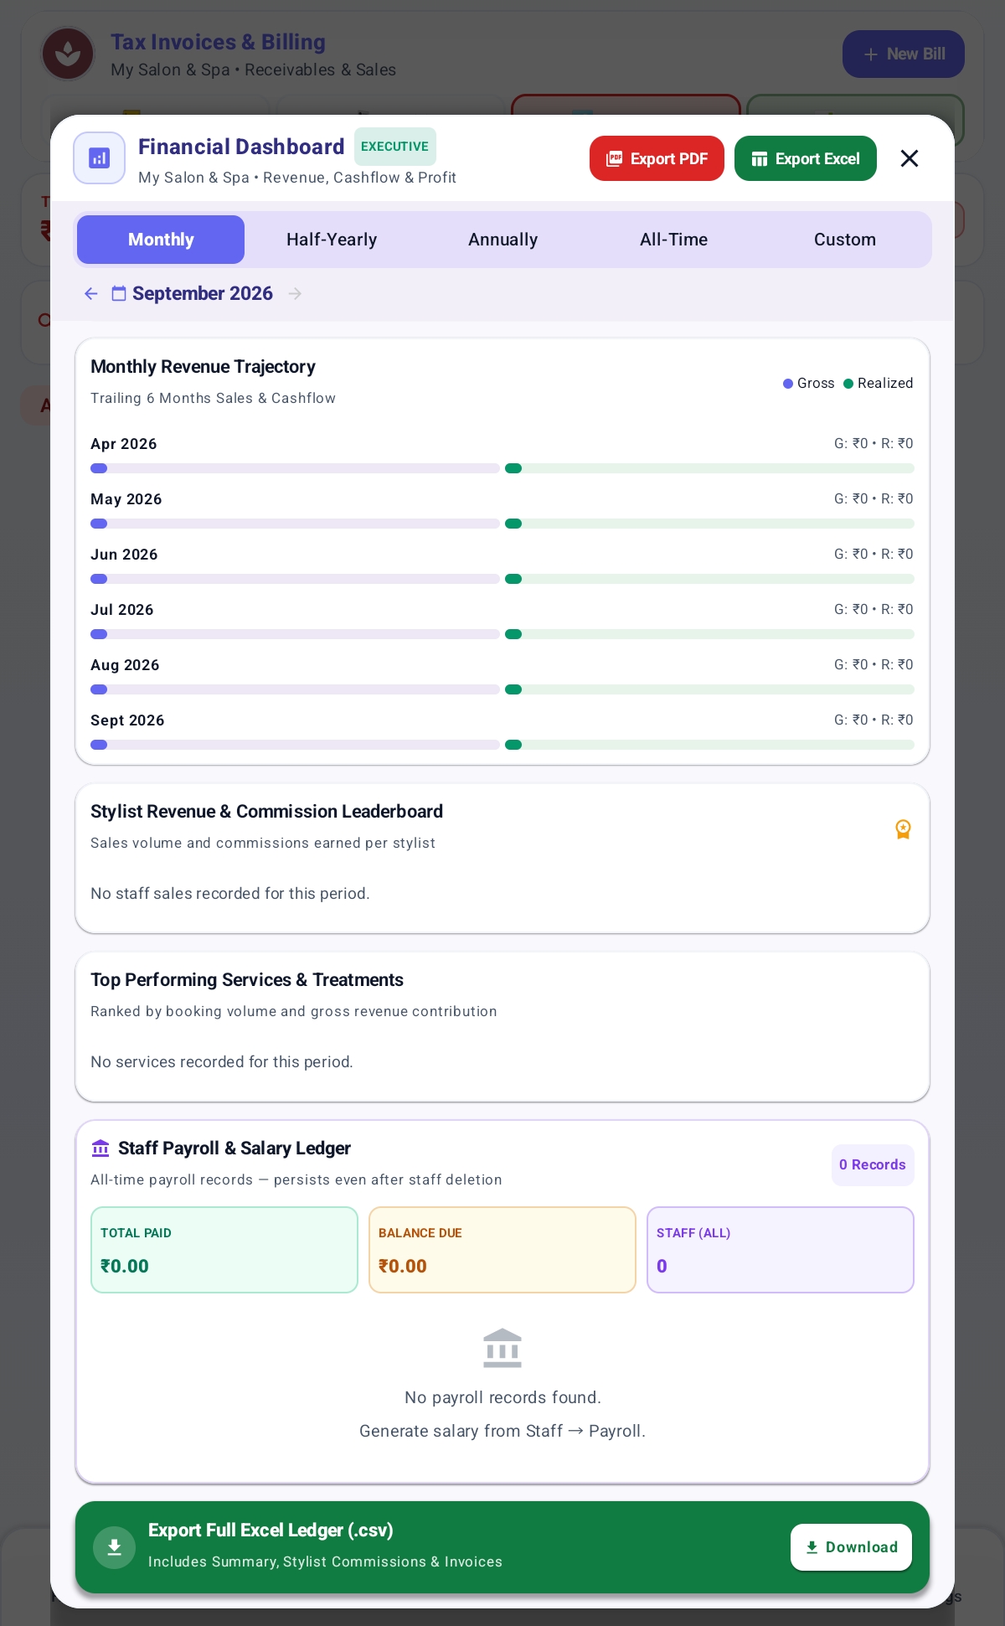
Task: Click "No staff sales recorded for this period."
Action: pos(230,894)
